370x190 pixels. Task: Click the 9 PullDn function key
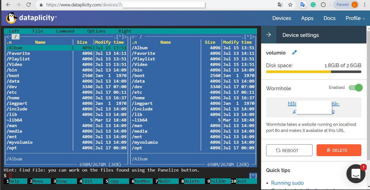219,181
